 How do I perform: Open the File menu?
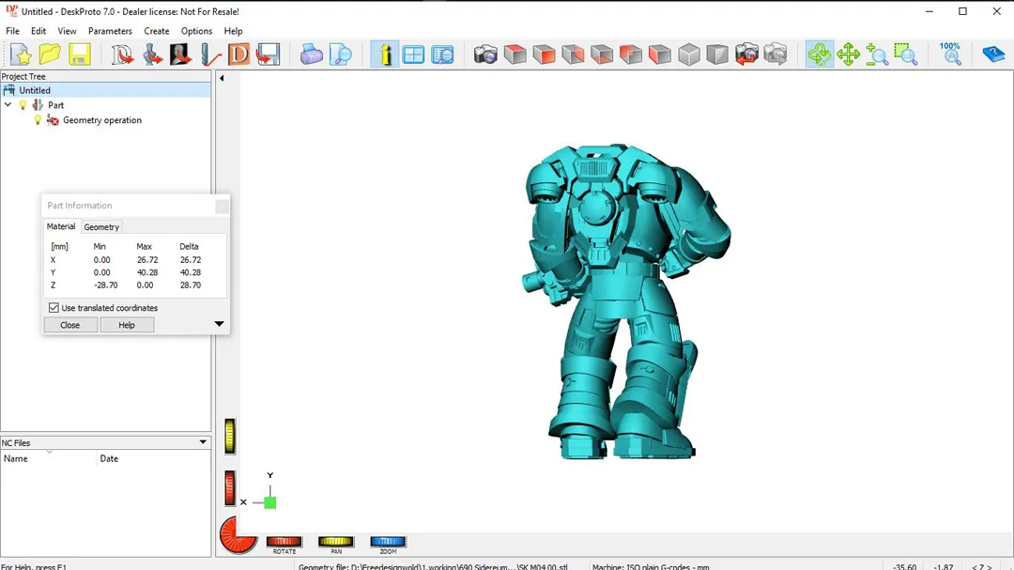click(x=12, y=31)
